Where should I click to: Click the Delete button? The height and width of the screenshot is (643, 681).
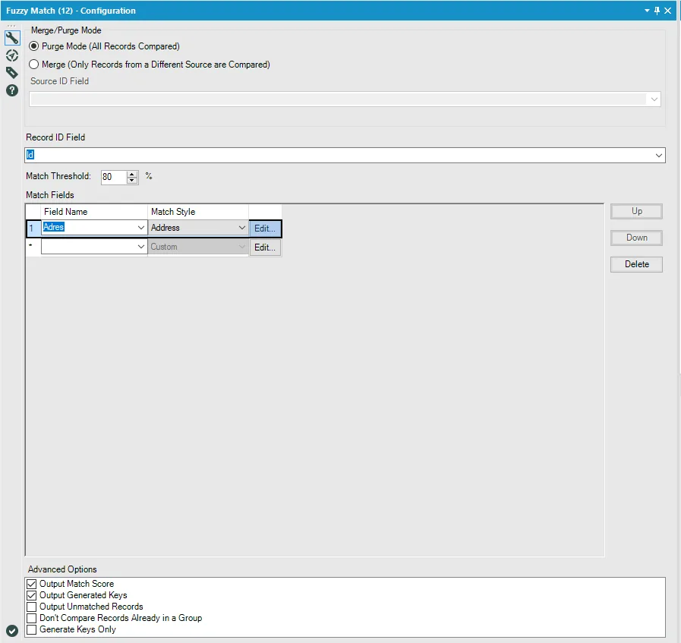[636, 264]
